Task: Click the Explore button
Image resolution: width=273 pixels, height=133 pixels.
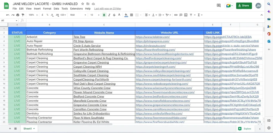Action: tap(245, 129)
